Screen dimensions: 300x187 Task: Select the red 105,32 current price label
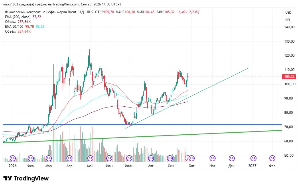[289, 77]
